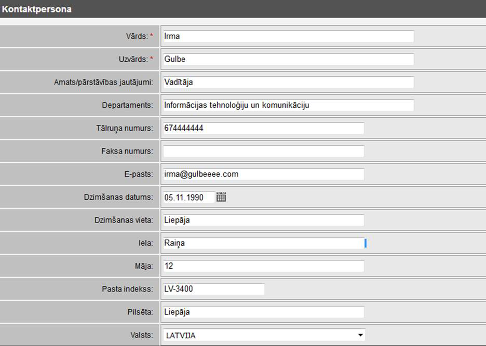Image resolution: width=486 pixels, height=346 pixels.
Task: Click into the Departaments text field
Action: (288, 105)
